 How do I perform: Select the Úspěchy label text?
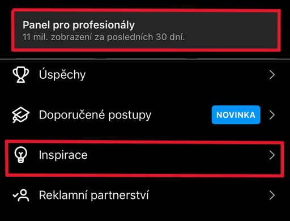(62, 74)
